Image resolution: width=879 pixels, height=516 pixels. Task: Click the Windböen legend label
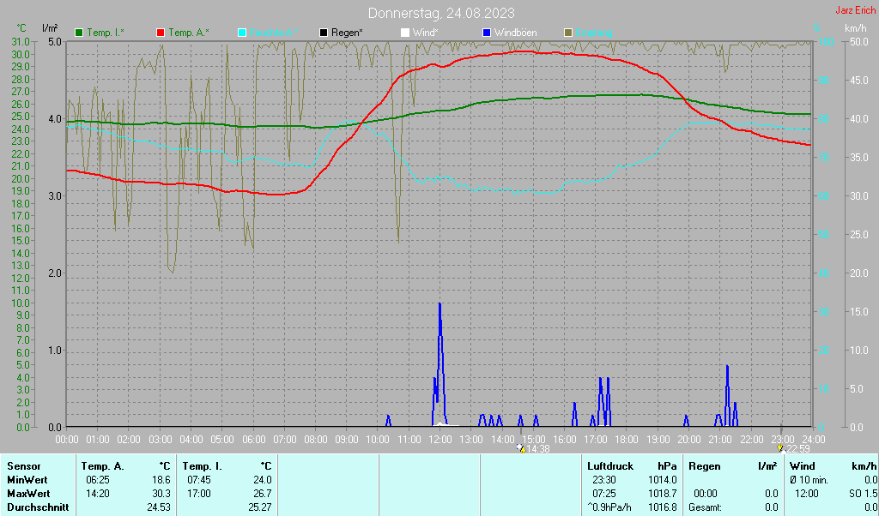click(516, 33)
